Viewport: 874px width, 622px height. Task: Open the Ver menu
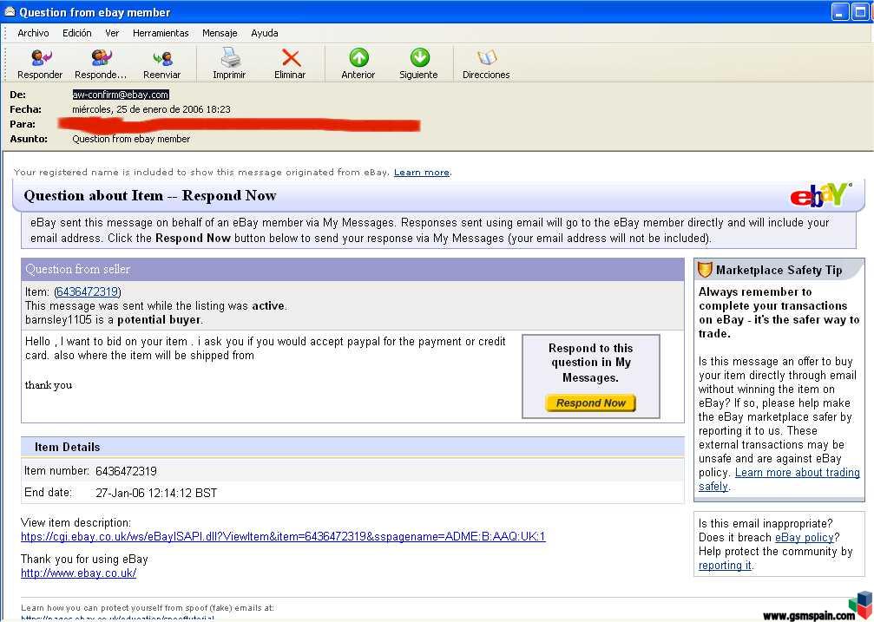point(112,33)
